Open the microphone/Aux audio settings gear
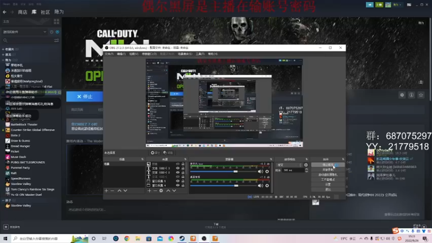The height and width of the screenshot is (243, 432). (x=267, y=171)
